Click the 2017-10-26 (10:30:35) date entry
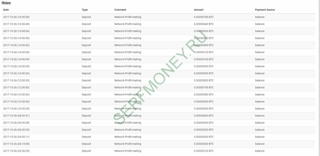 (x=16, y=109)
